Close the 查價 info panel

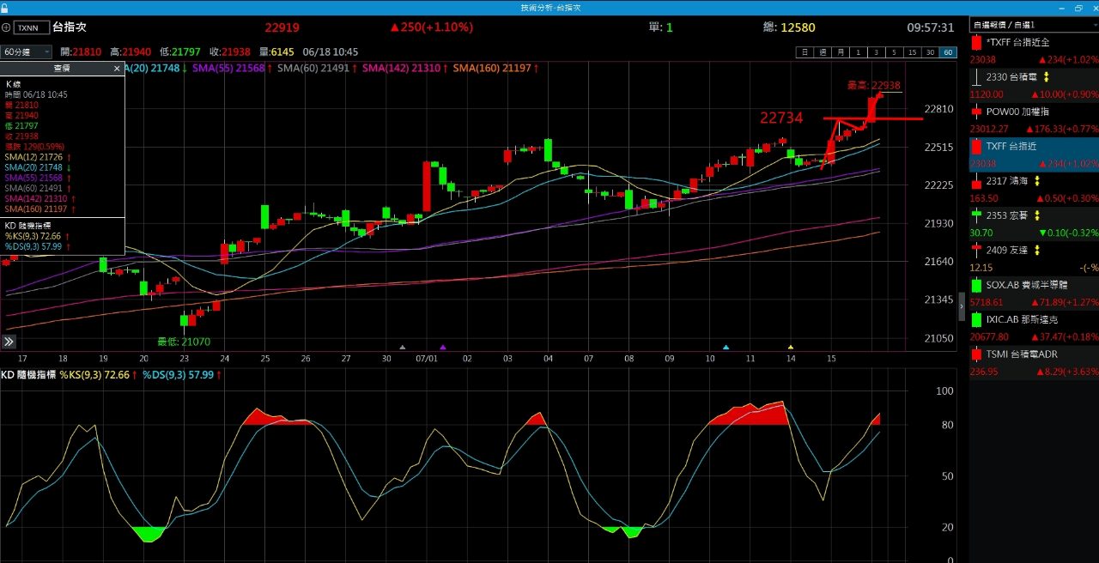point(117,68)
